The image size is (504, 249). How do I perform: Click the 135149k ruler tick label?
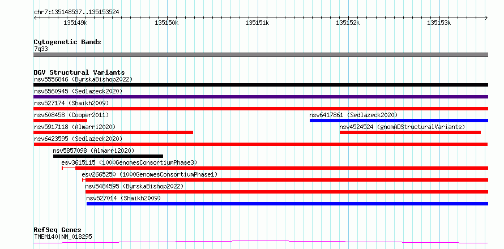click(75, 23)
